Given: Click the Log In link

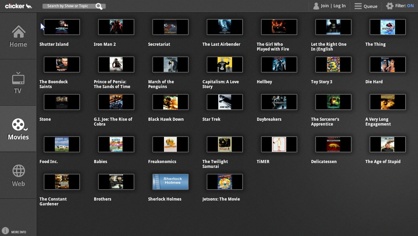Looking at the screenshot, I should pos(339,6).
